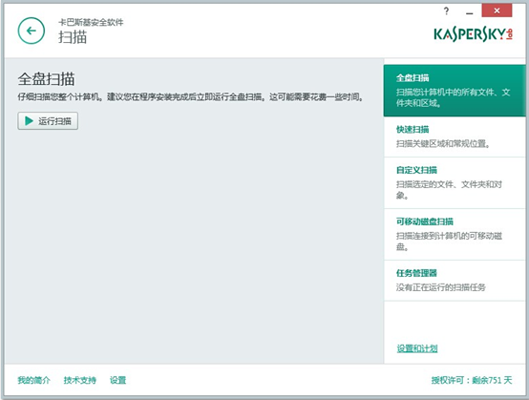529x400 pixels.
Task: Open help via the question mark icon
Action: tap(446, 11)
